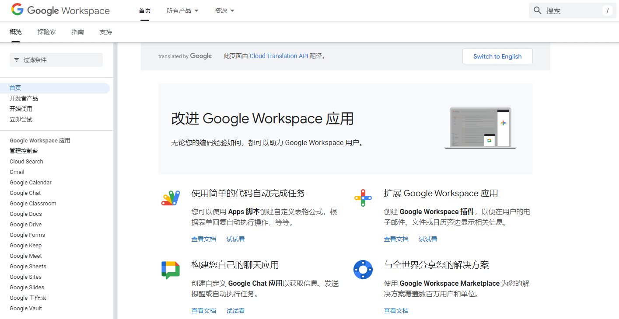Click the Google Workspace logo

[x=60, y=10]
